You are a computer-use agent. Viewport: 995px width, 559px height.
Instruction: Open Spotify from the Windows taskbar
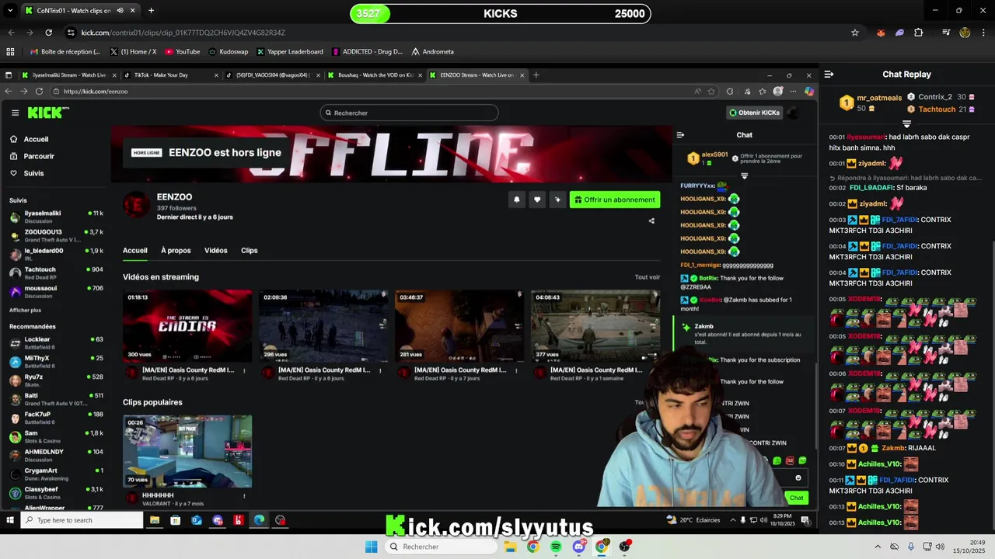click(x=556, y=547)
